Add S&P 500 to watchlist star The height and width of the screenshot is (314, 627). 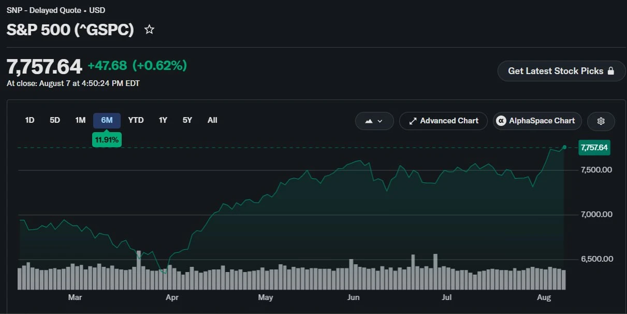point(149,30)
